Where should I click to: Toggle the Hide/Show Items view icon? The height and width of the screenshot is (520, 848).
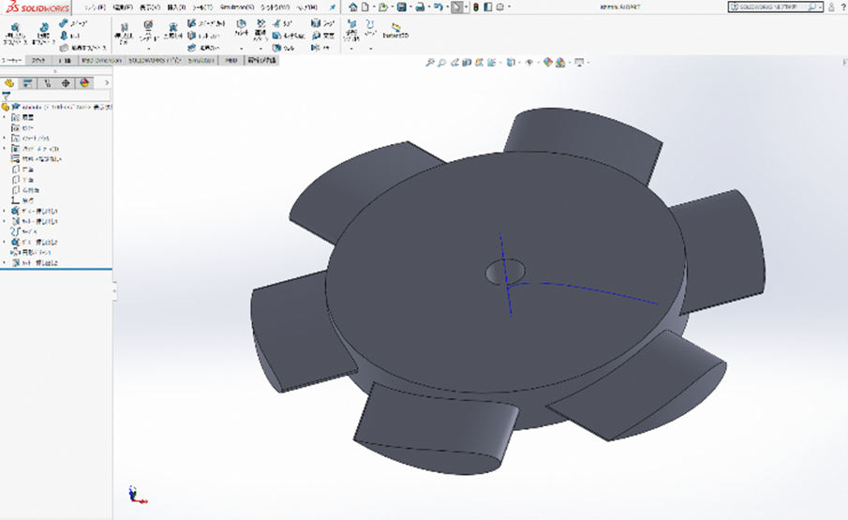pyautogui.click(x=529, y=63)
